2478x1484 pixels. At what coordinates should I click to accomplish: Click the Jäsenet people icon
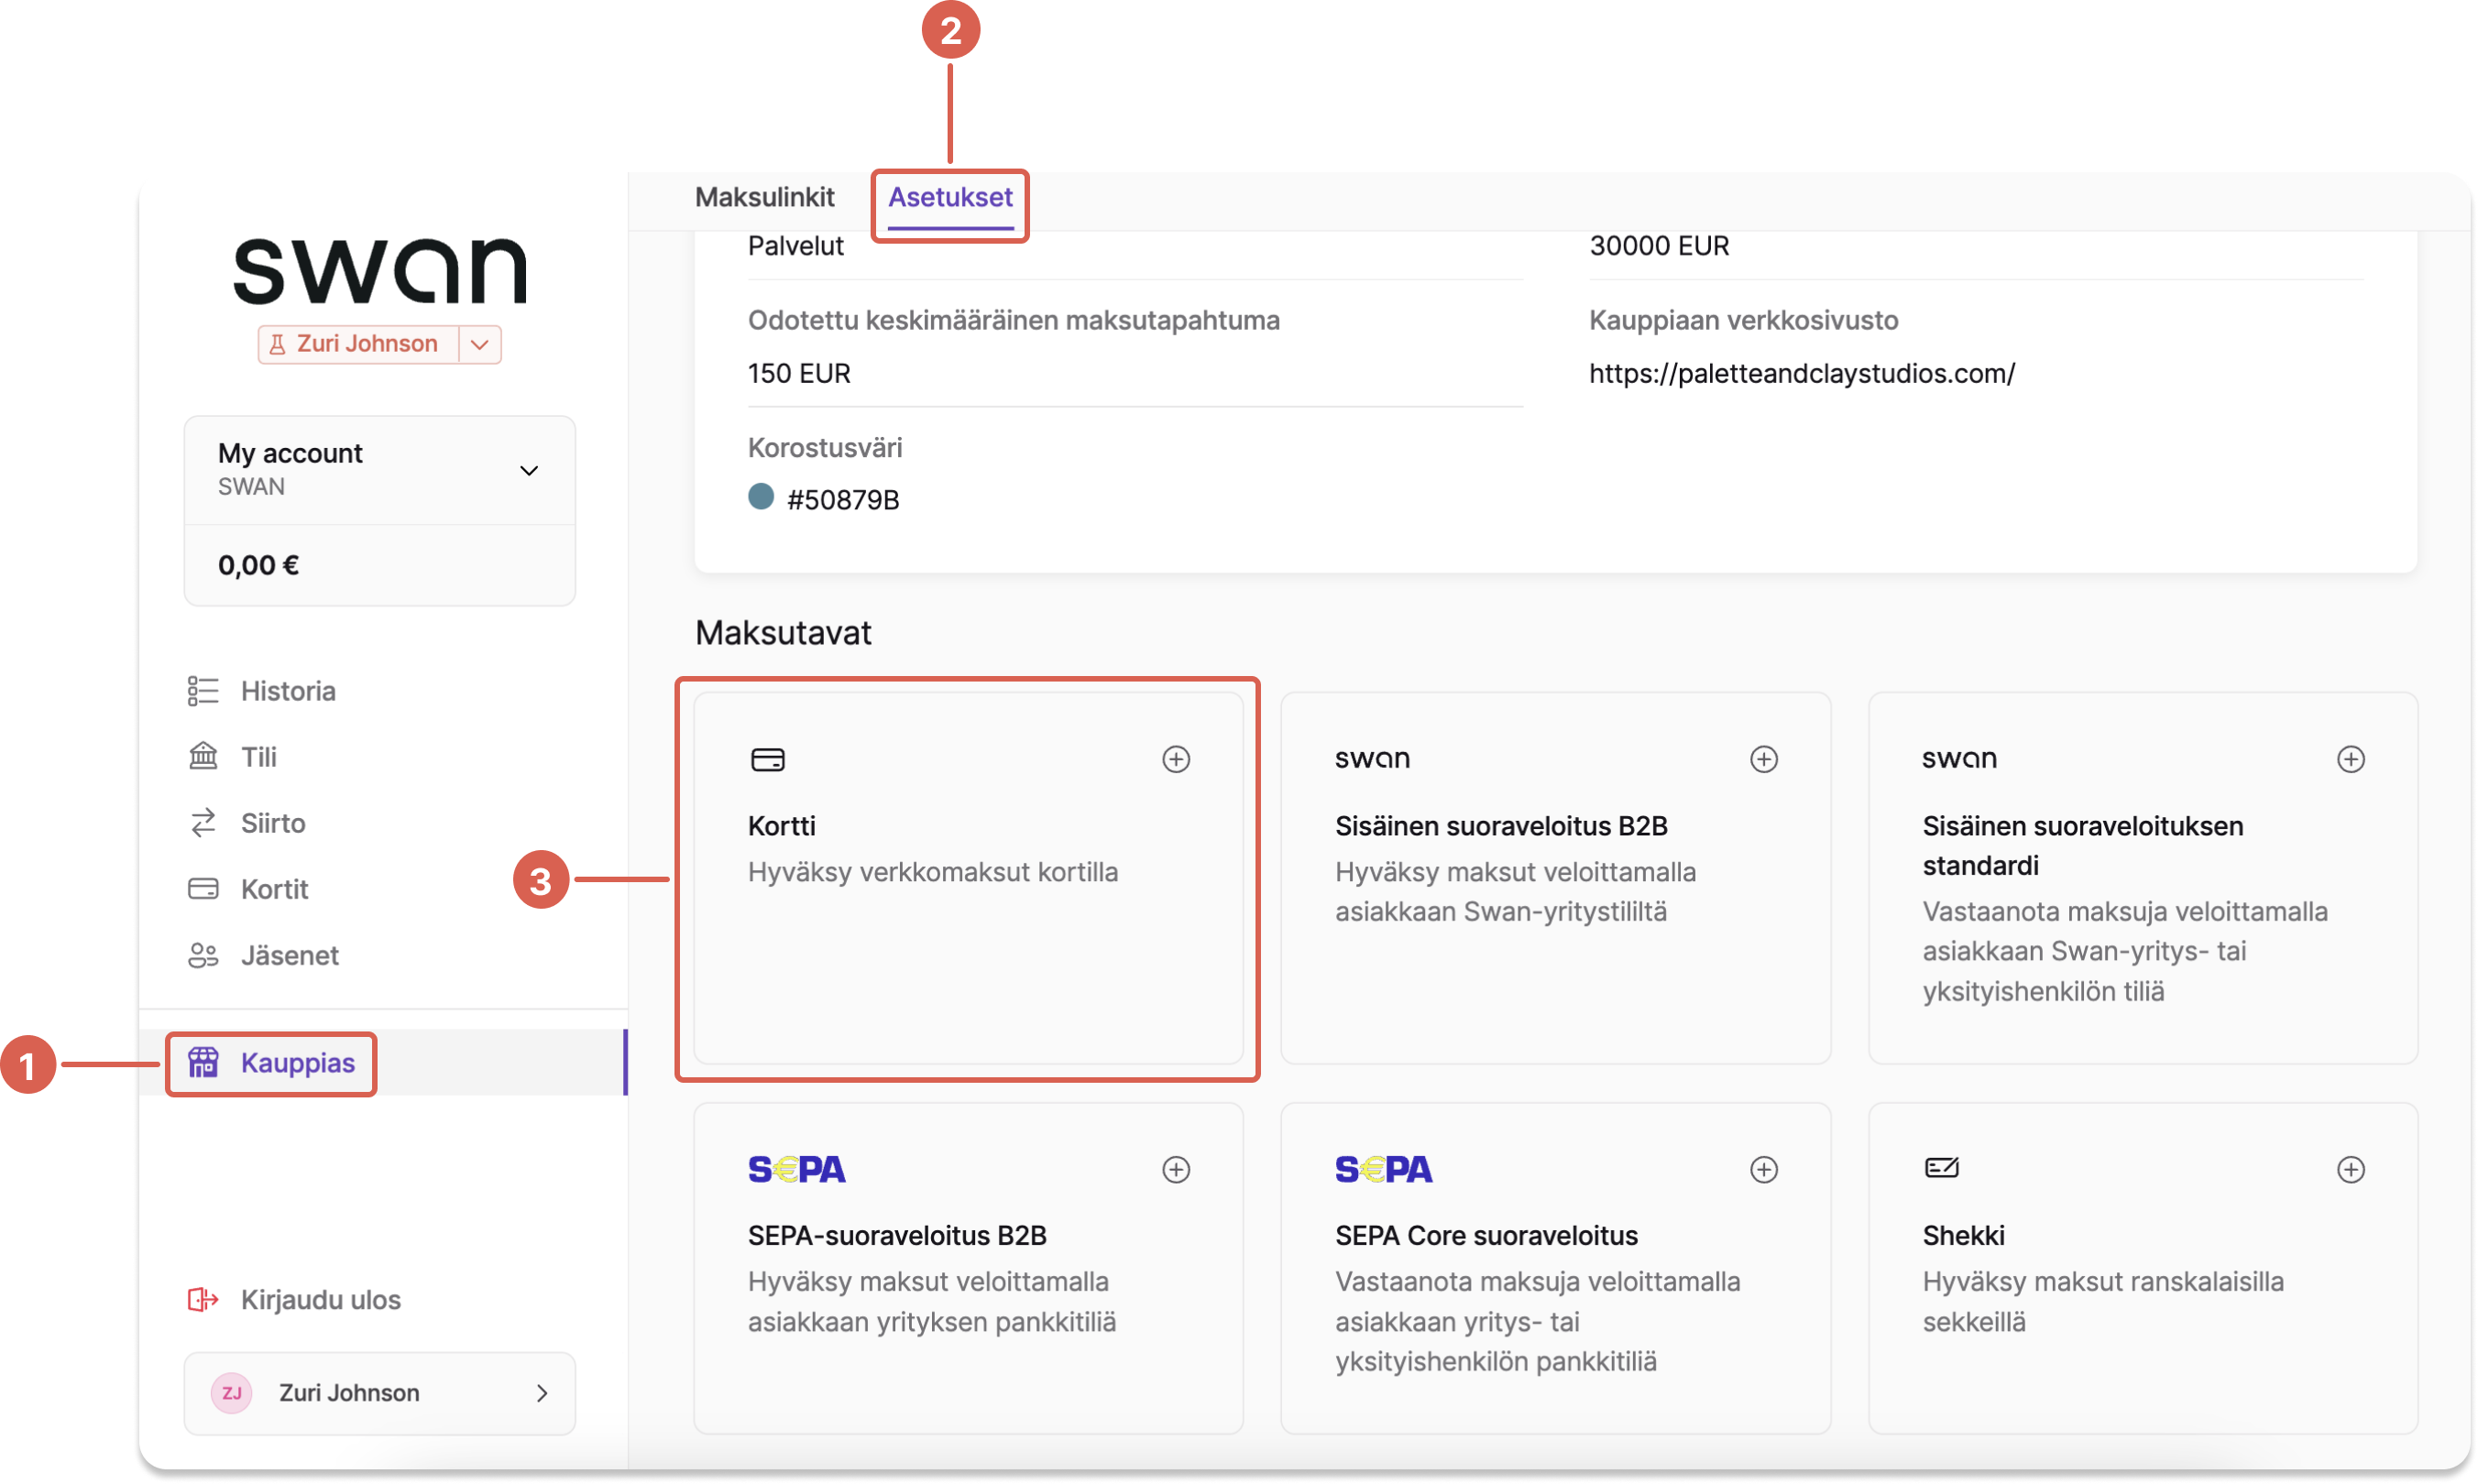coord(203,955)
